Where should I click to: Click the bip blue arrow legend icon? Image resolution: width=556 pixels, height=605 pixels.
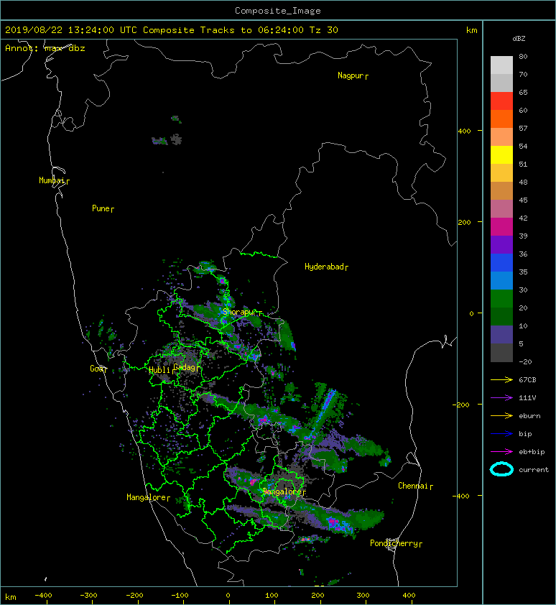click(x=501, y=434)
